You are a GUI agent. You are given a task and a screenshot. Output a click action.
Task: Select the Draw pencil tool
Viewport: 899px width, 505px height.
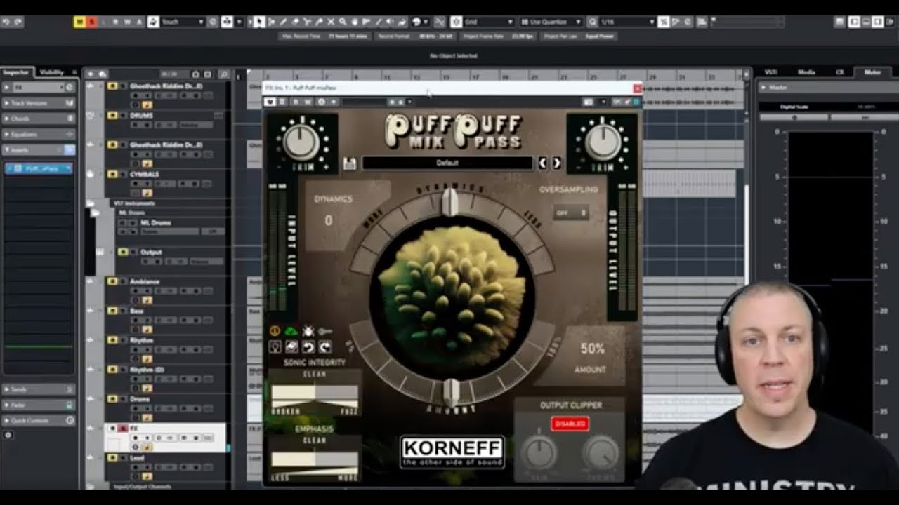pyautogui.click(x=284, y=22)
